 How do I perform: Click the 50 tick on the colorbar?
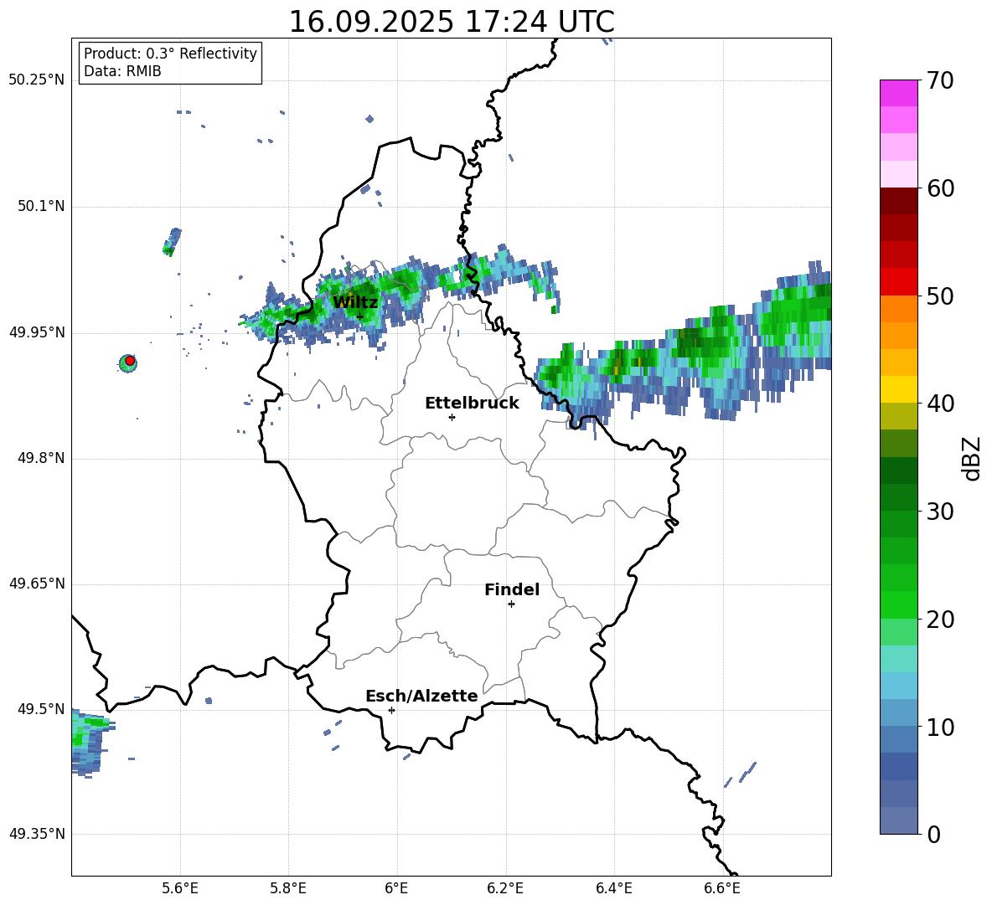click(940, 296)
